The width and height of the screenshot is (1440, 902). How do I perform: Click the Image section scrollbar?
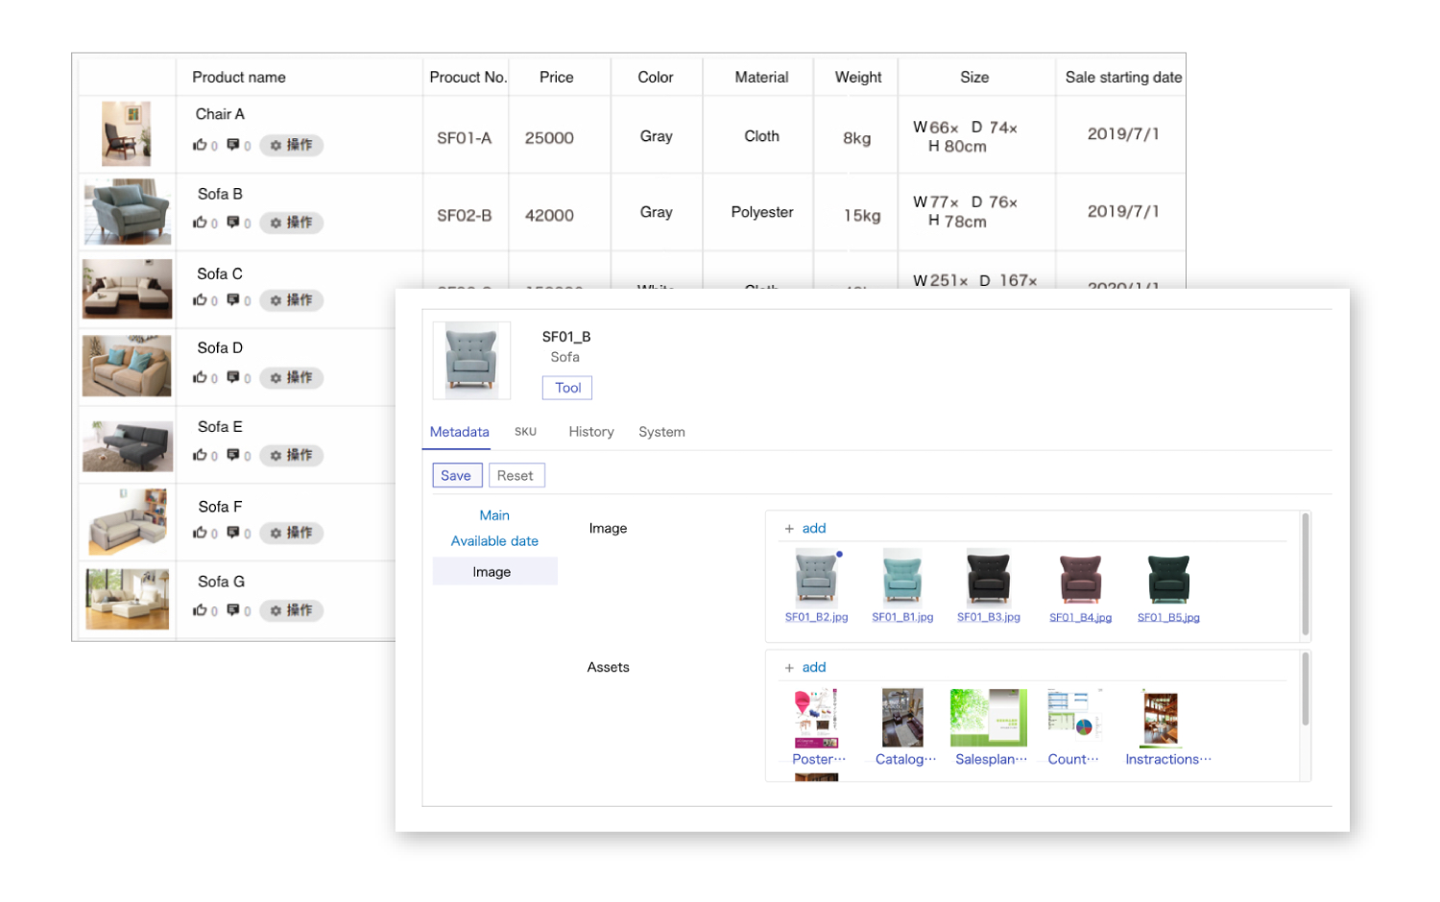click(1305, 575)
